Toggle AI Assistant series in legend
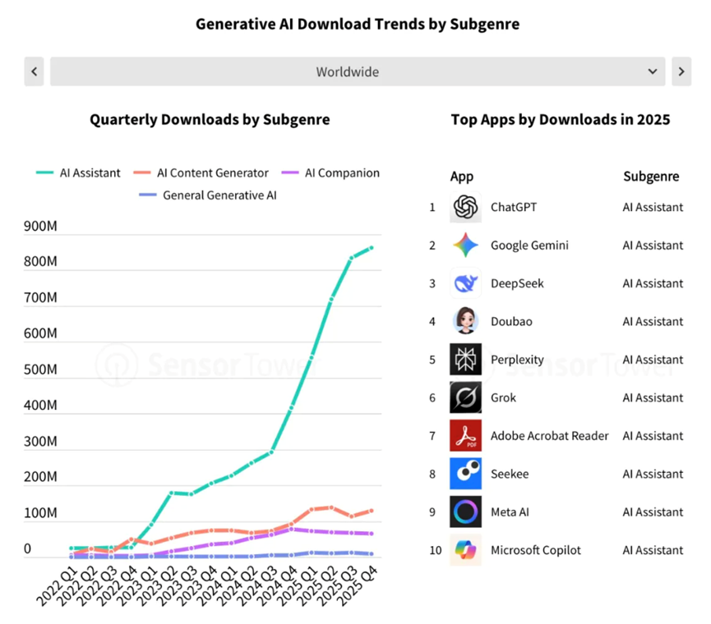The width and height of the screenshot is (711, 624). point(78,173)
